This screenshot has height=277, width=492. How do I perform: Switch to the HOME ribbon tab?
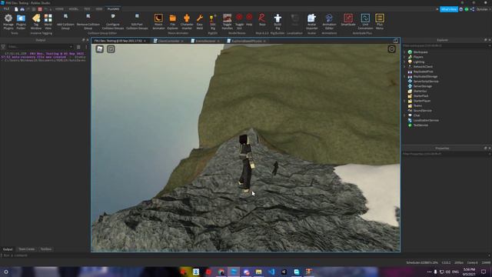coord(59,9)
